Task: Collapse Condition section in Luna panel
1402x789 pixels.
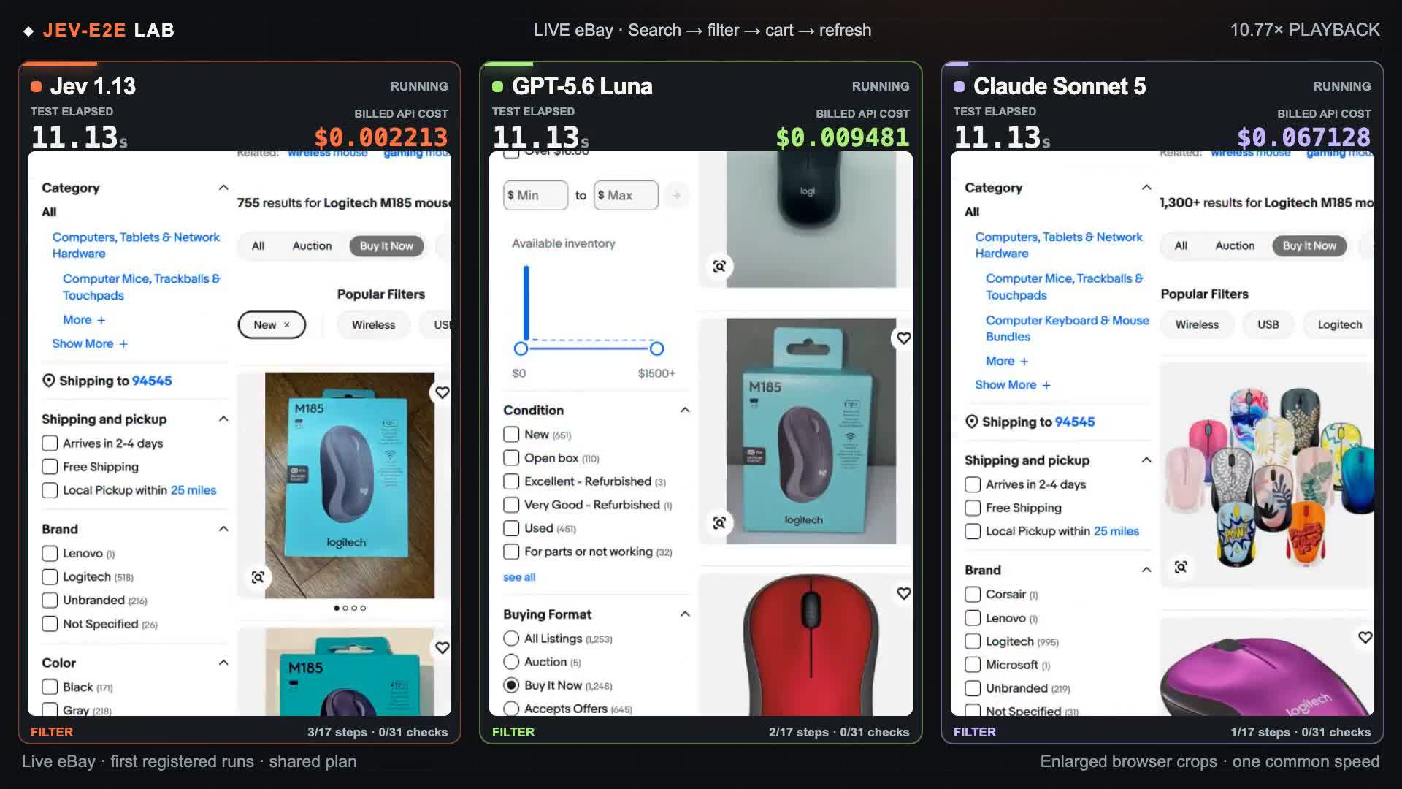Action: click(x=685, y=410)
